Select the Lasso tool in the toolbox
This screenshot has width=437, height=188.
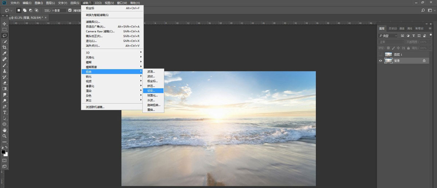(4, 36)
